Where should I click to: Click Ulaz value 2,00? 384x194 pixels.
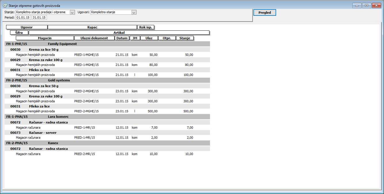[x=154, y=138]
